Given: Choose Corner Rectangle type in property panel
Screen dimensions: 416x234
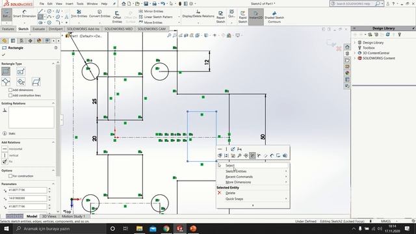Looking at the screenshot, I should pos(6,71).
